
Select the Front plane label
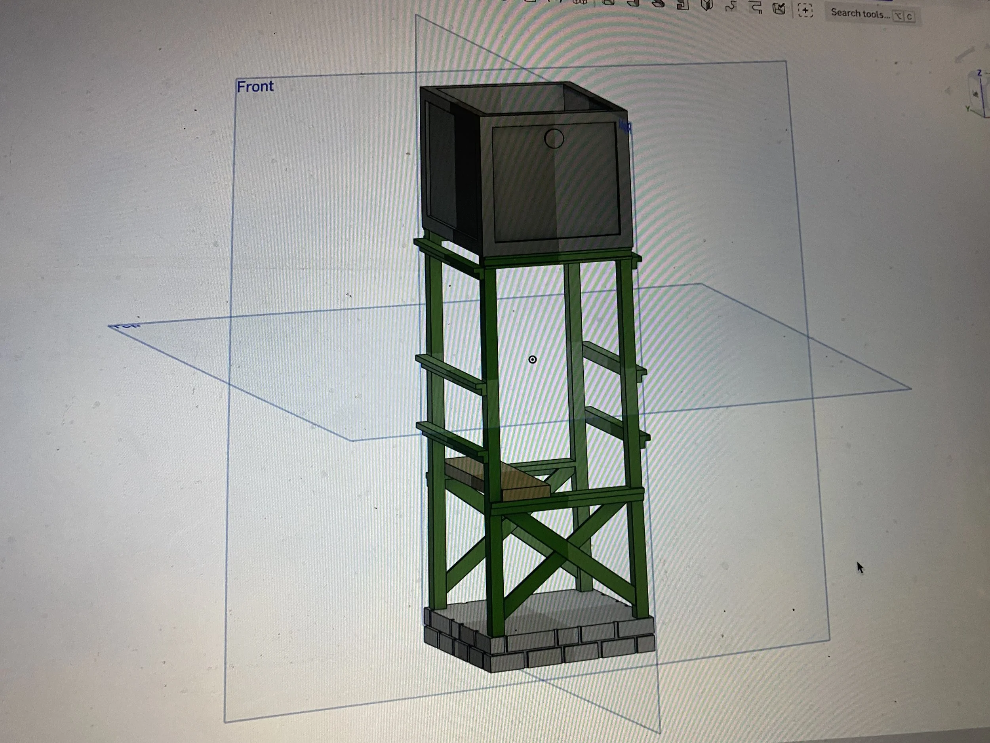[x=255, y=86]
